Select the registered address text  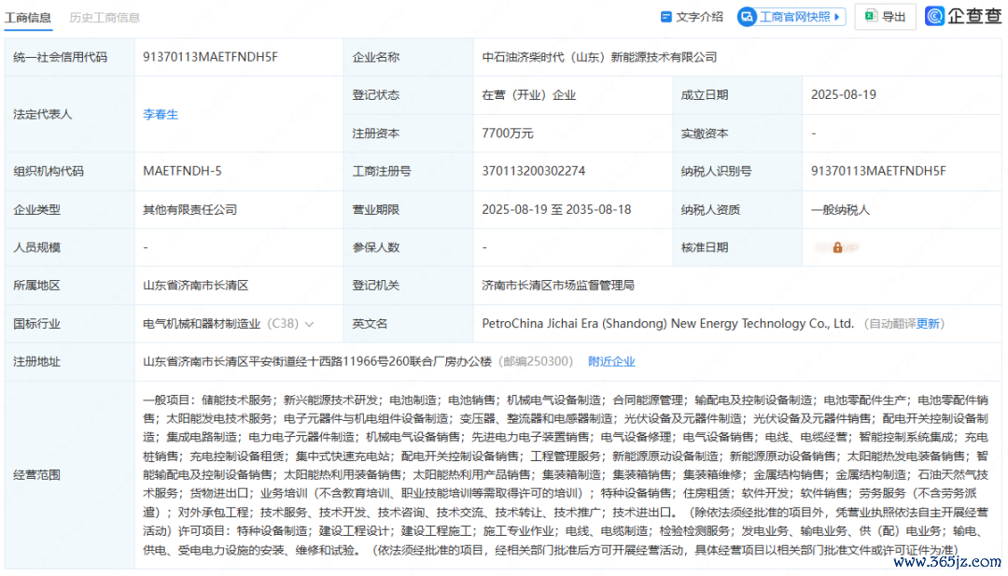click(317, 362)
